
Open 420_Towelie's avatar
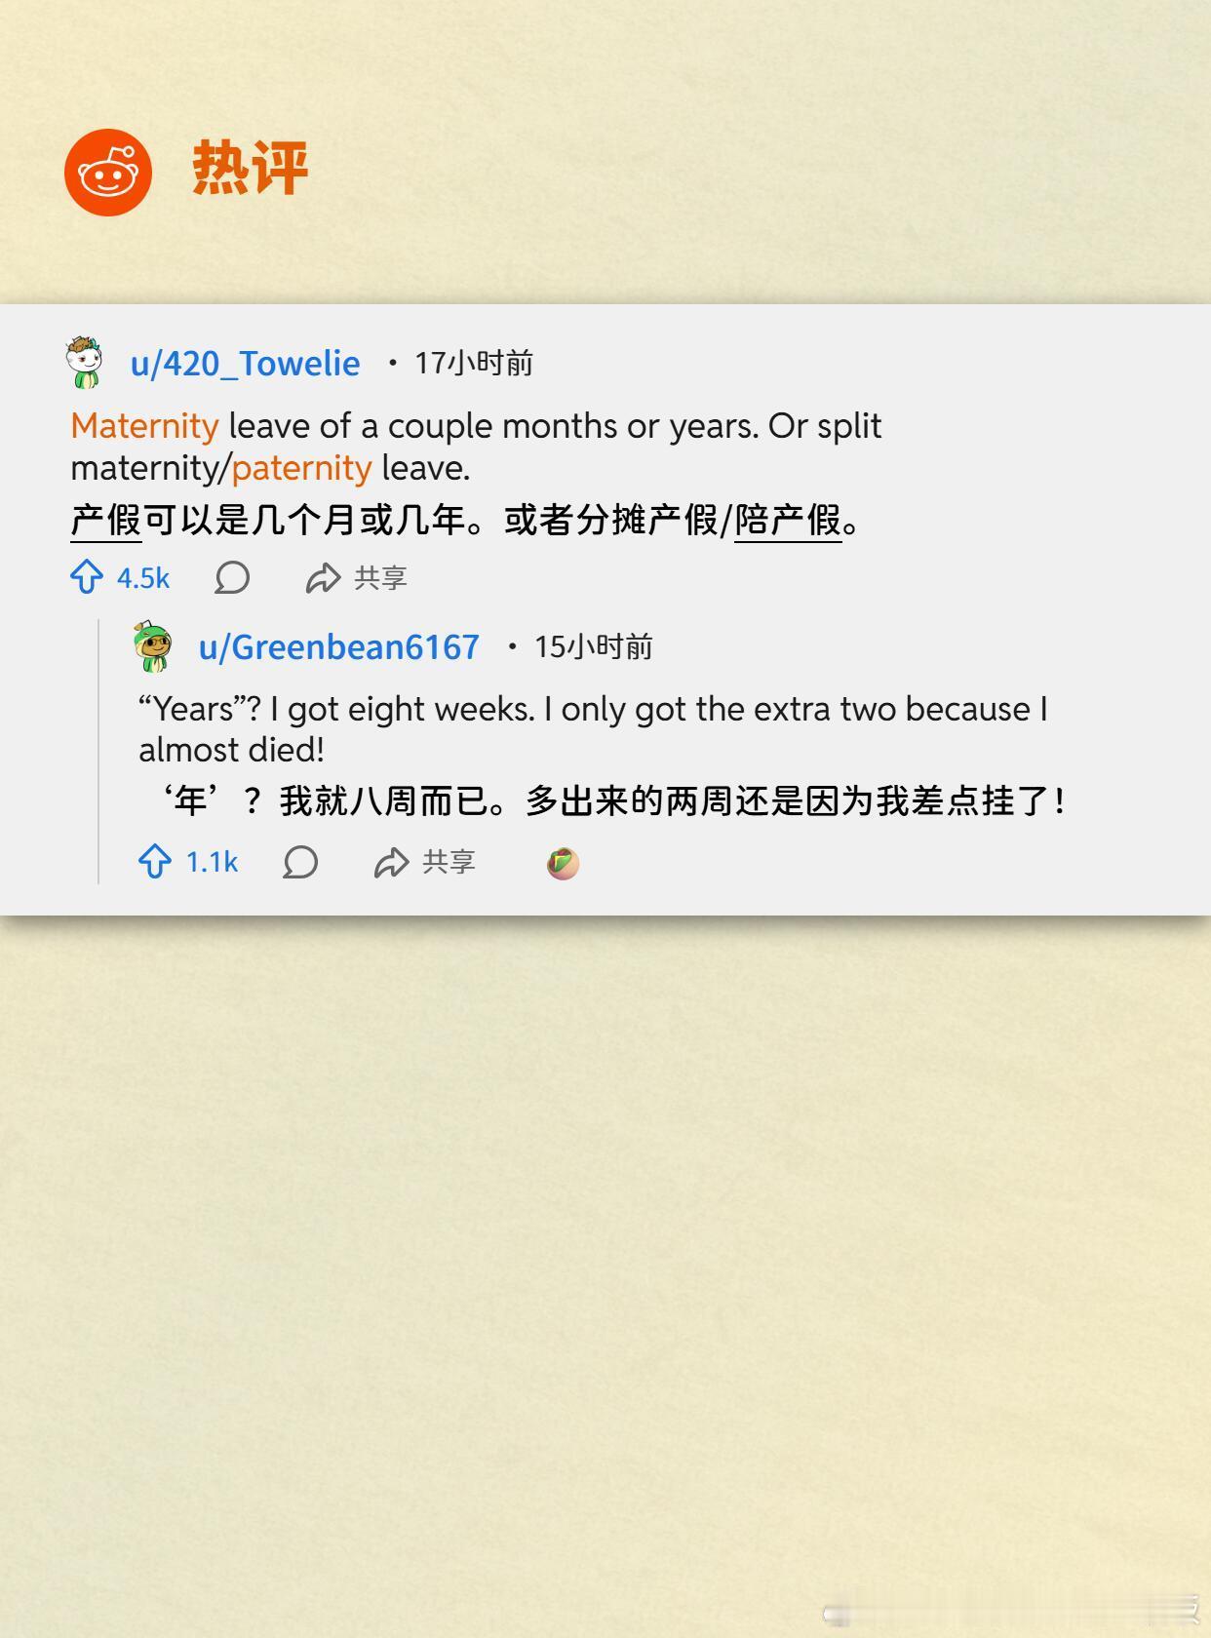click(85, 362)
